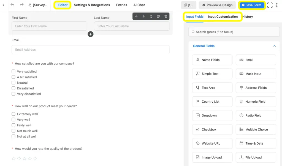The height and width of the screenshot is (166, 282).
Task: Add a Radio Field
Action: coord(256,115)
